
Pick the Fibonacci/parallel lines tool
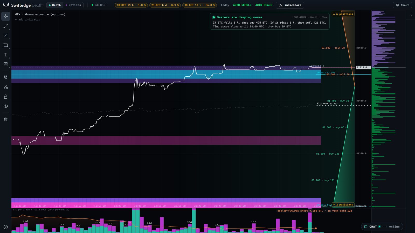click(x=6, y=35)
